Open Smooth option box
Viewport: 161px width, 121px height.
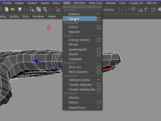coord(99,54)
